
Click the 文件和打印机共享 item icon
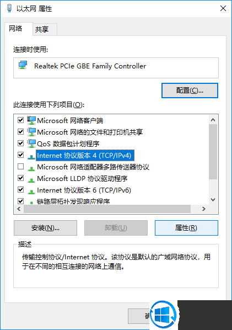point(31,132)
